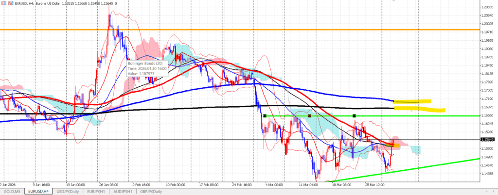Switch to the GOLD,M5 chart tab
498x195 pixels.
coord(12,191)
